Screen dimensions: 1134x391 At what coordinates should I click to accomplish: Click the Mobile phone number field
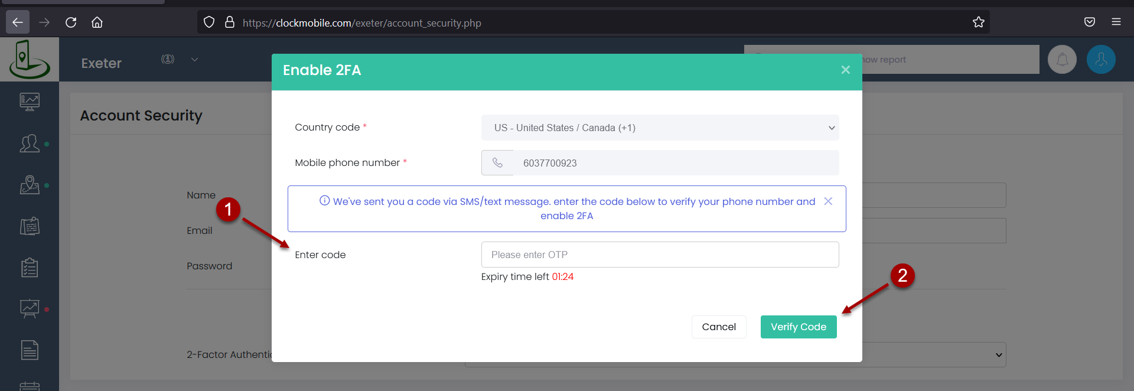tap(676, 162)
